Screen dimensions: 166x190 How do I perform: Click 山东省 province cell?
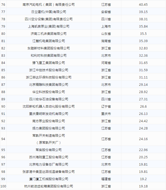point(106,34)
